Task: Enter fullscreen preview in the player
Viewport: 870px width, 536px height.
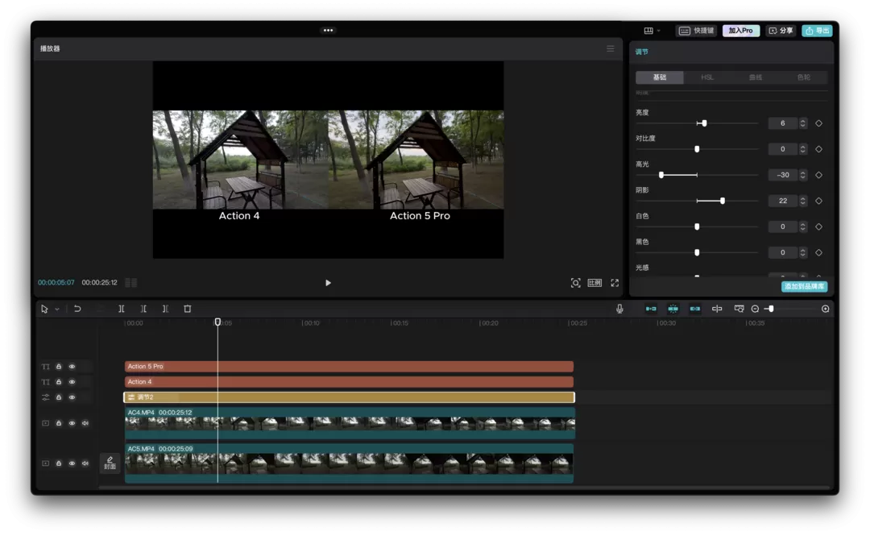Action: pos(615,283)
